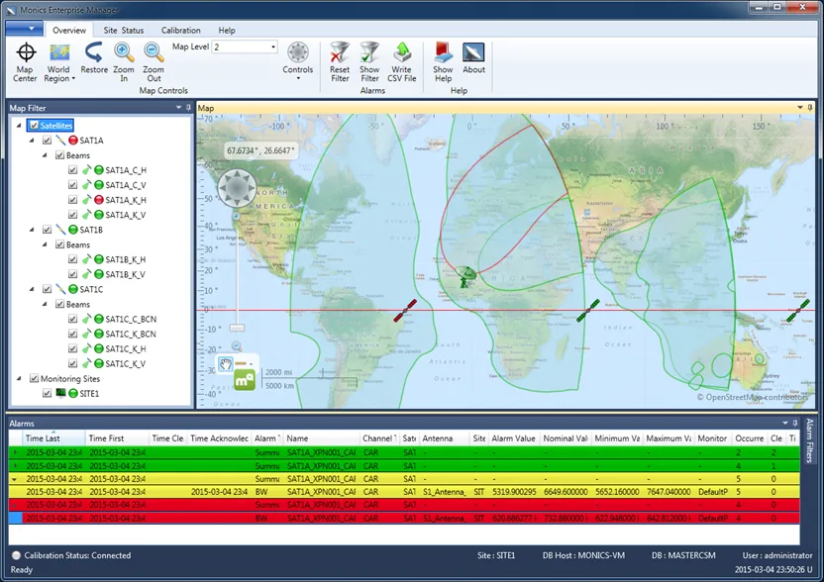Click the Zoom Out magnifier

(153, 52)
